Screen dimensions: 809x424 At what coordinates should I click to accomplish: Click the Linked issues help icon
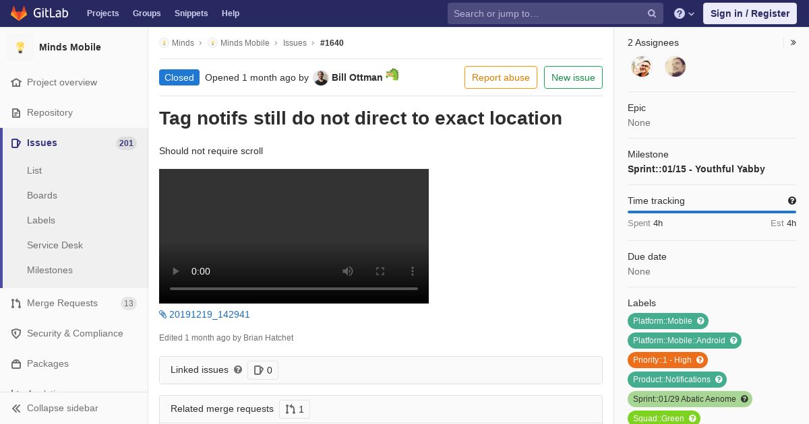[238, 369]
